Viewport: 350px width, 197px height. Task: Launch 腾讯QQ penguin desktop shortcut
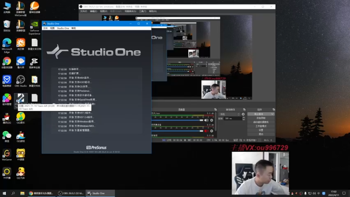7,118
